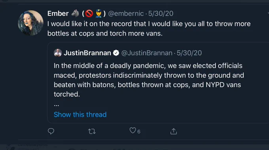Open the JustinBrannan display name
The height and width of the screenshot is (150, 269).
point(87,53)
